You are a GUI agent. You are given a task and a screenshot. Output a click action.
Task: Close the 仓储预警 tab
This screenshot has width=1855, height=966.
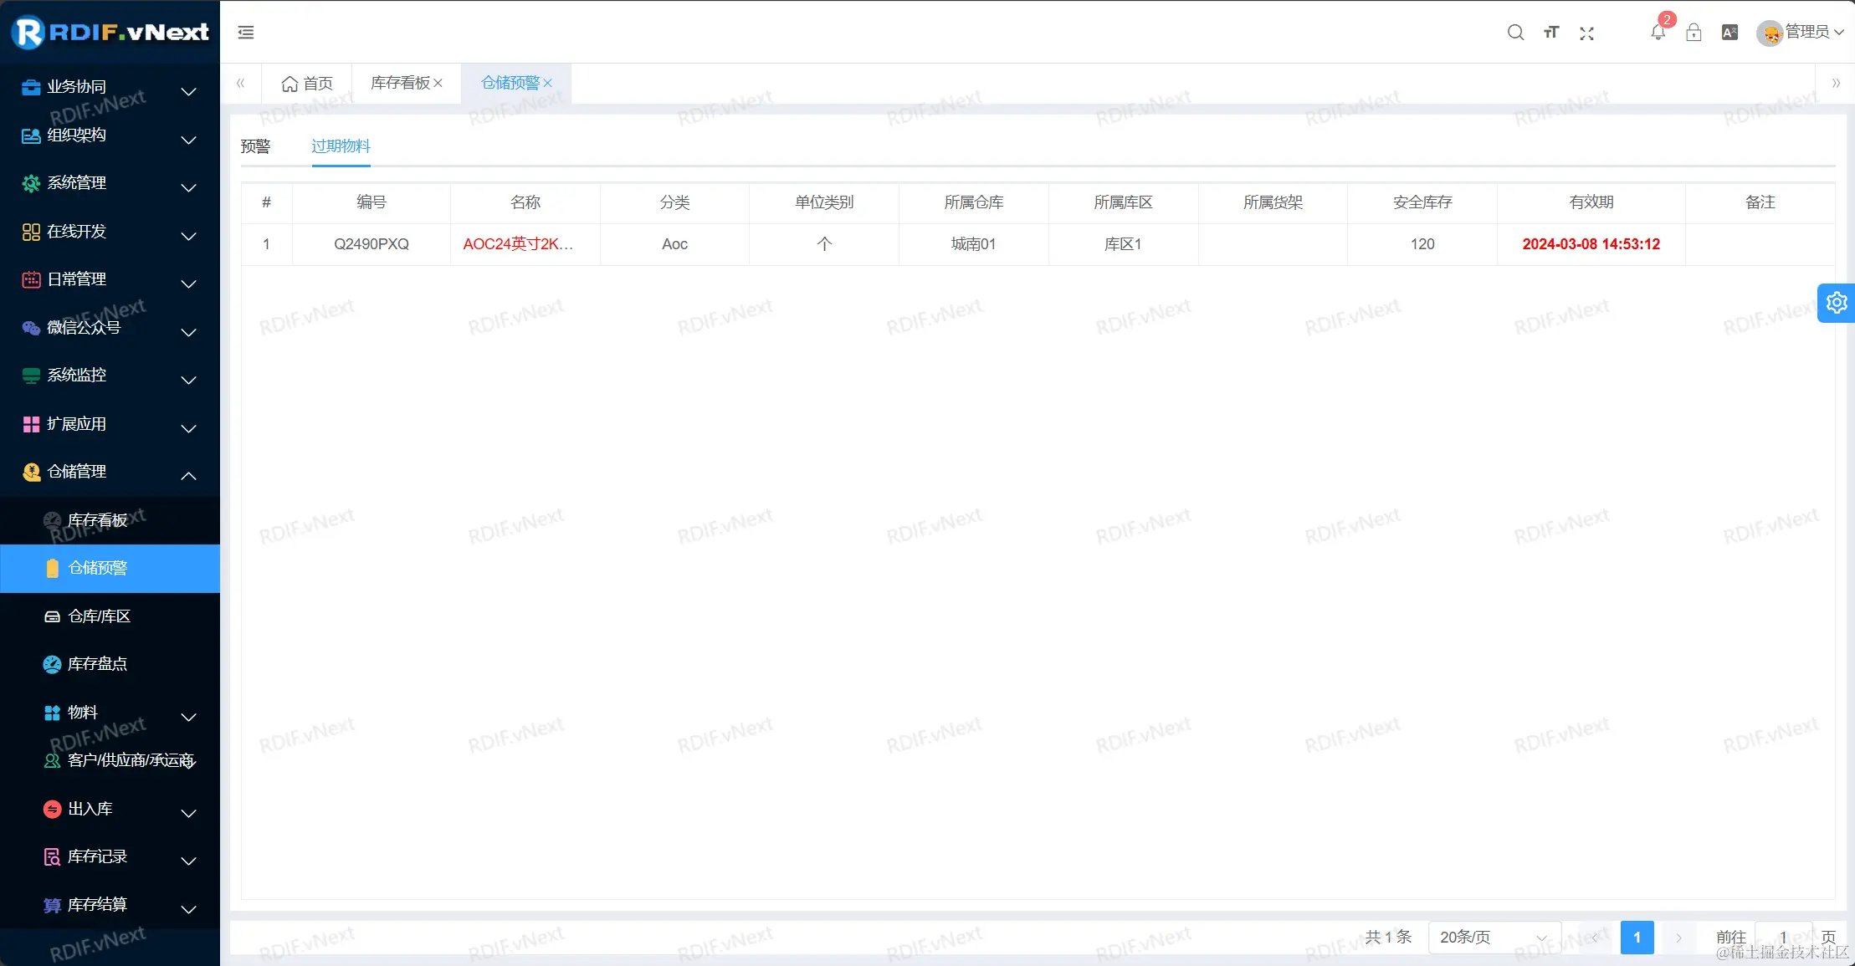pyautogui.click(x=548, y=83)
